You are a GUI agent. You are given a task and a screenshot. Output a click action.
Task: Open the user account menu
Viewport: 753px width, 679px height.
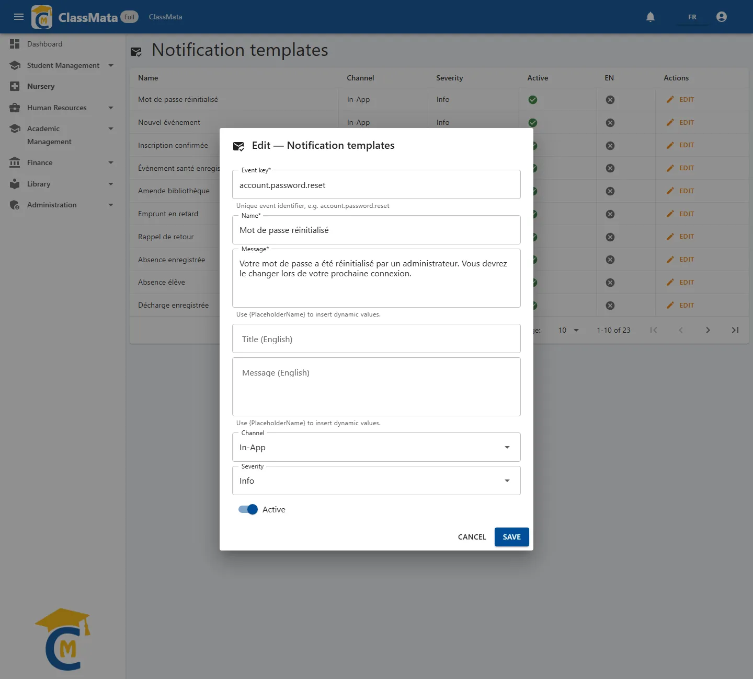(722, 17)
